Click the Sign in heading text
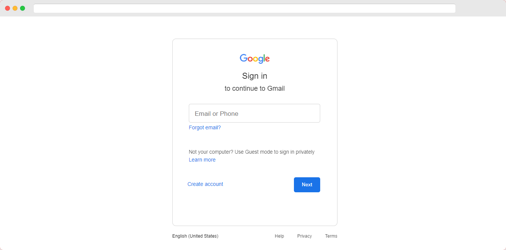This screenshot has width=506, height=250. pos(255,76)
